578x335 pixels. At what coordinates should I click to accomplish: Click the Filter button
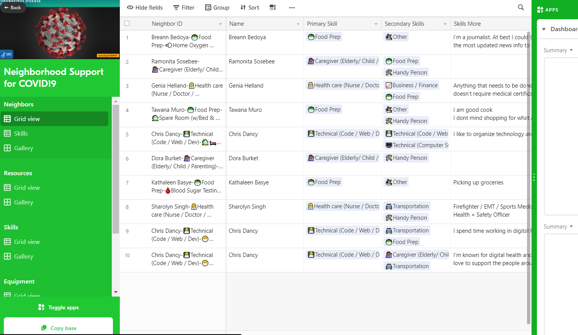click(x=184, y=8)
